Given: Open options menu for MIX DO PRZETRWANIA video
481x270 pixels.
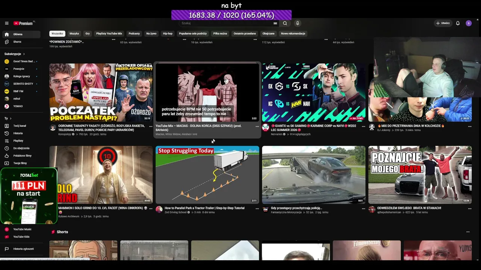Looking at the screenshot, I should point(470,126).
